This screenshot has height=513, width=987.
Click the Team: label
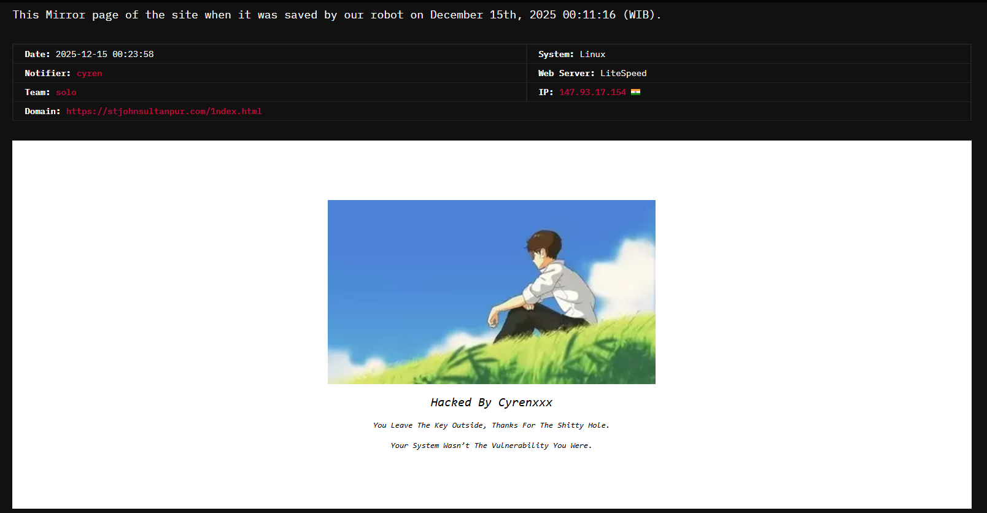[37, 93]
